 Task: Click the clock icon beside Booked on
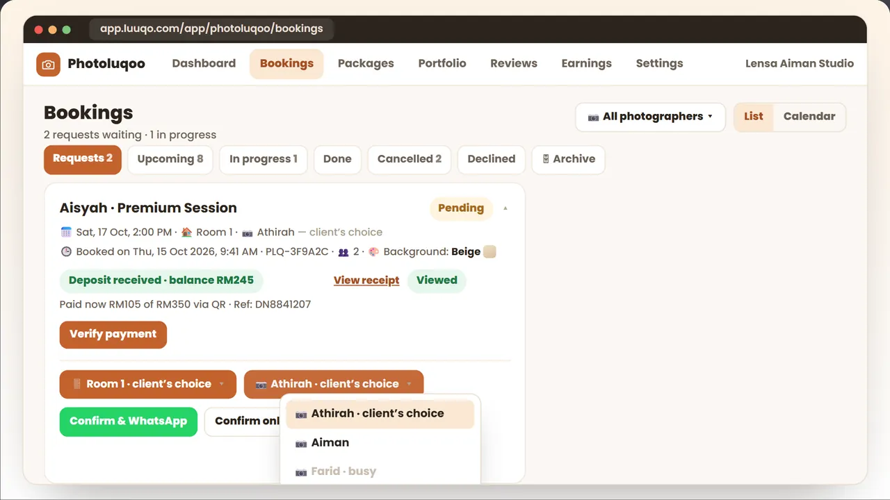66,251
